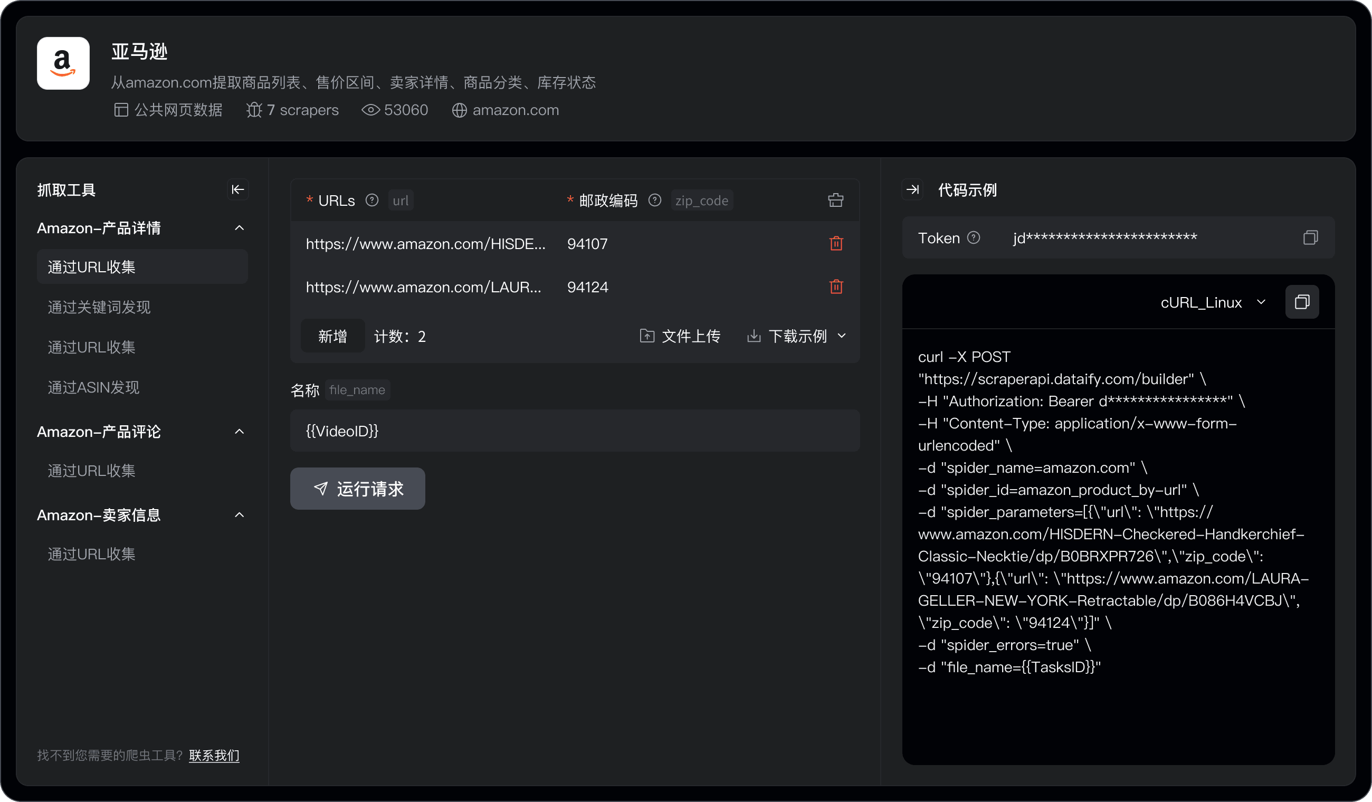Click 运行请求 to run the request
The image size is (1372, 802).
pos(358,489)
